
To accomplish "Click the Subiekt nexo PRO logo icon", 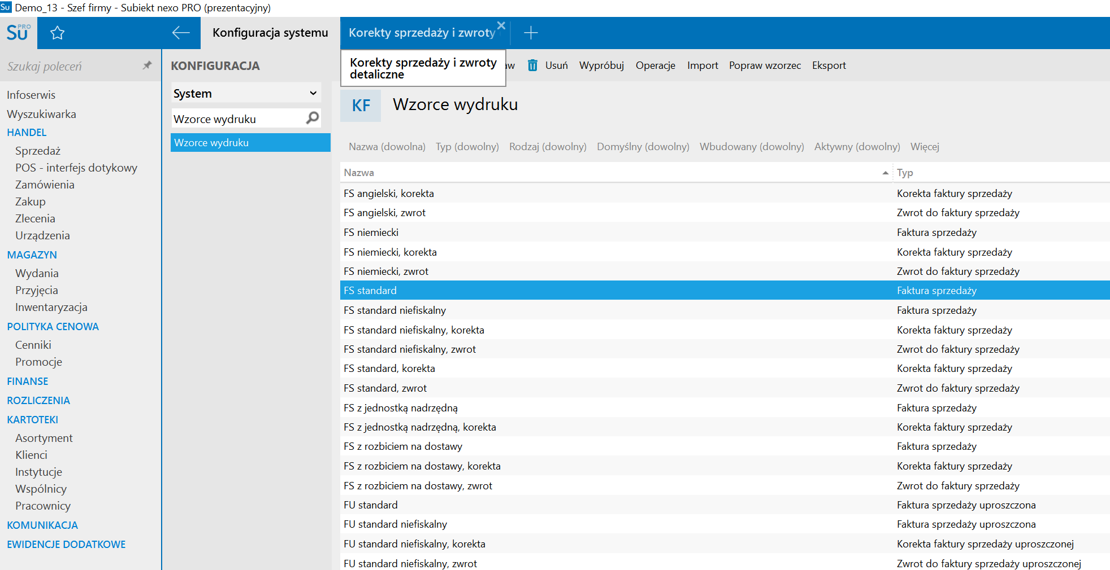I will coord(18,33).
